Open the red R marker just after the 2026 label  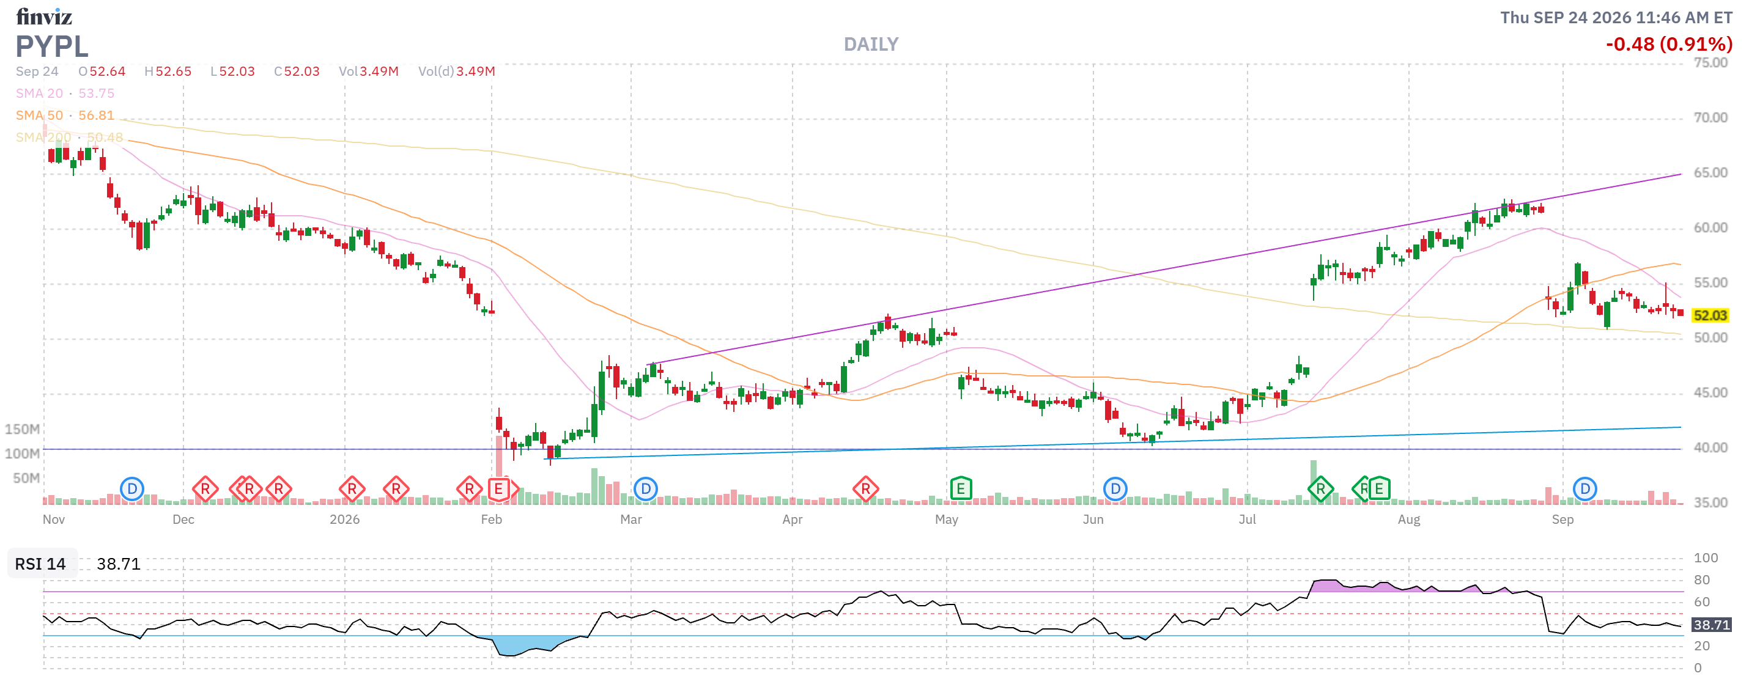(x=352, y=489)
